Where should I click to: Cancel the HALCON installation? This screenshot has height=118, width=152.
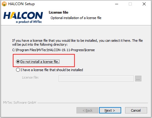click(x=136, y=110)
